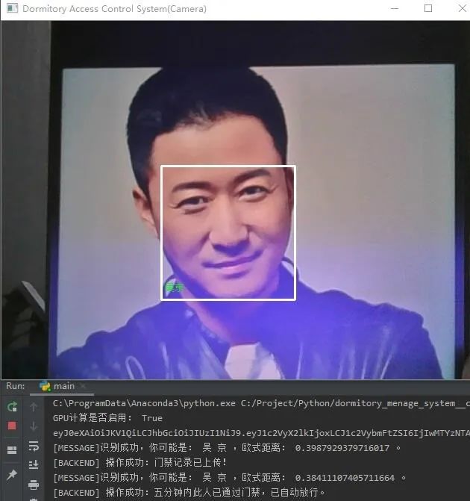This screenshot has width=470, height=501.
Task: Print console output via printer icon
Action: (34, 485)
